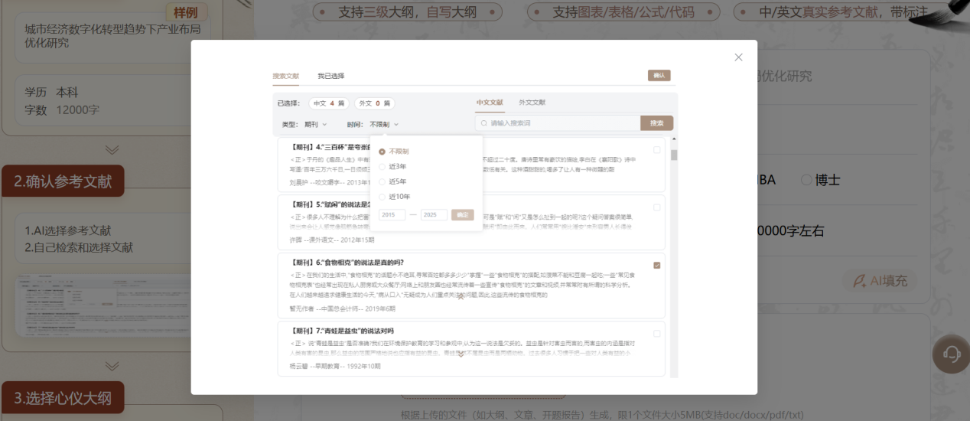Select the 中文文献 tab
The width and height of the screenshot is (970, 421).
[490, 103]
